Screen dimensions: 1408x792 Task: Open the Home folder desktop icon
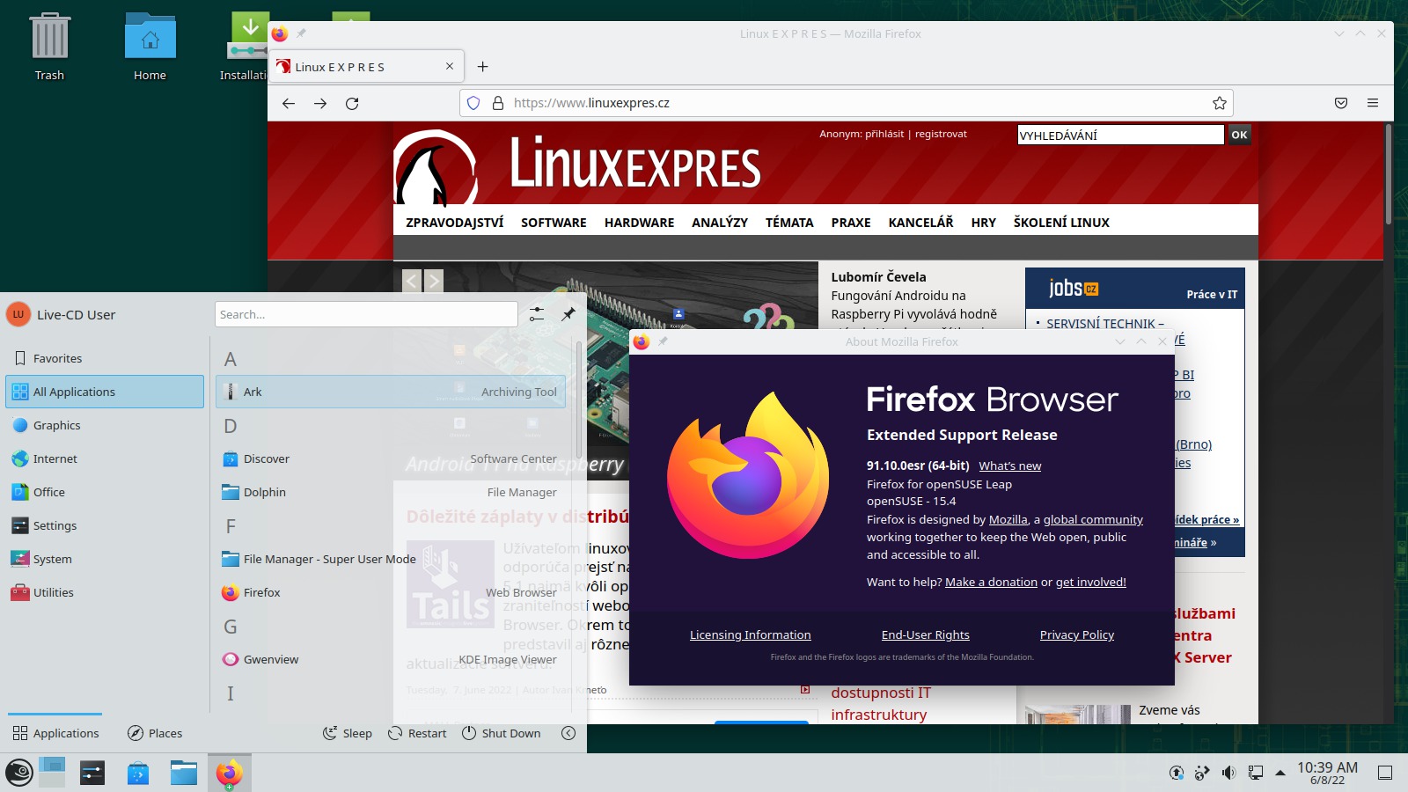[x=150, y=48]
